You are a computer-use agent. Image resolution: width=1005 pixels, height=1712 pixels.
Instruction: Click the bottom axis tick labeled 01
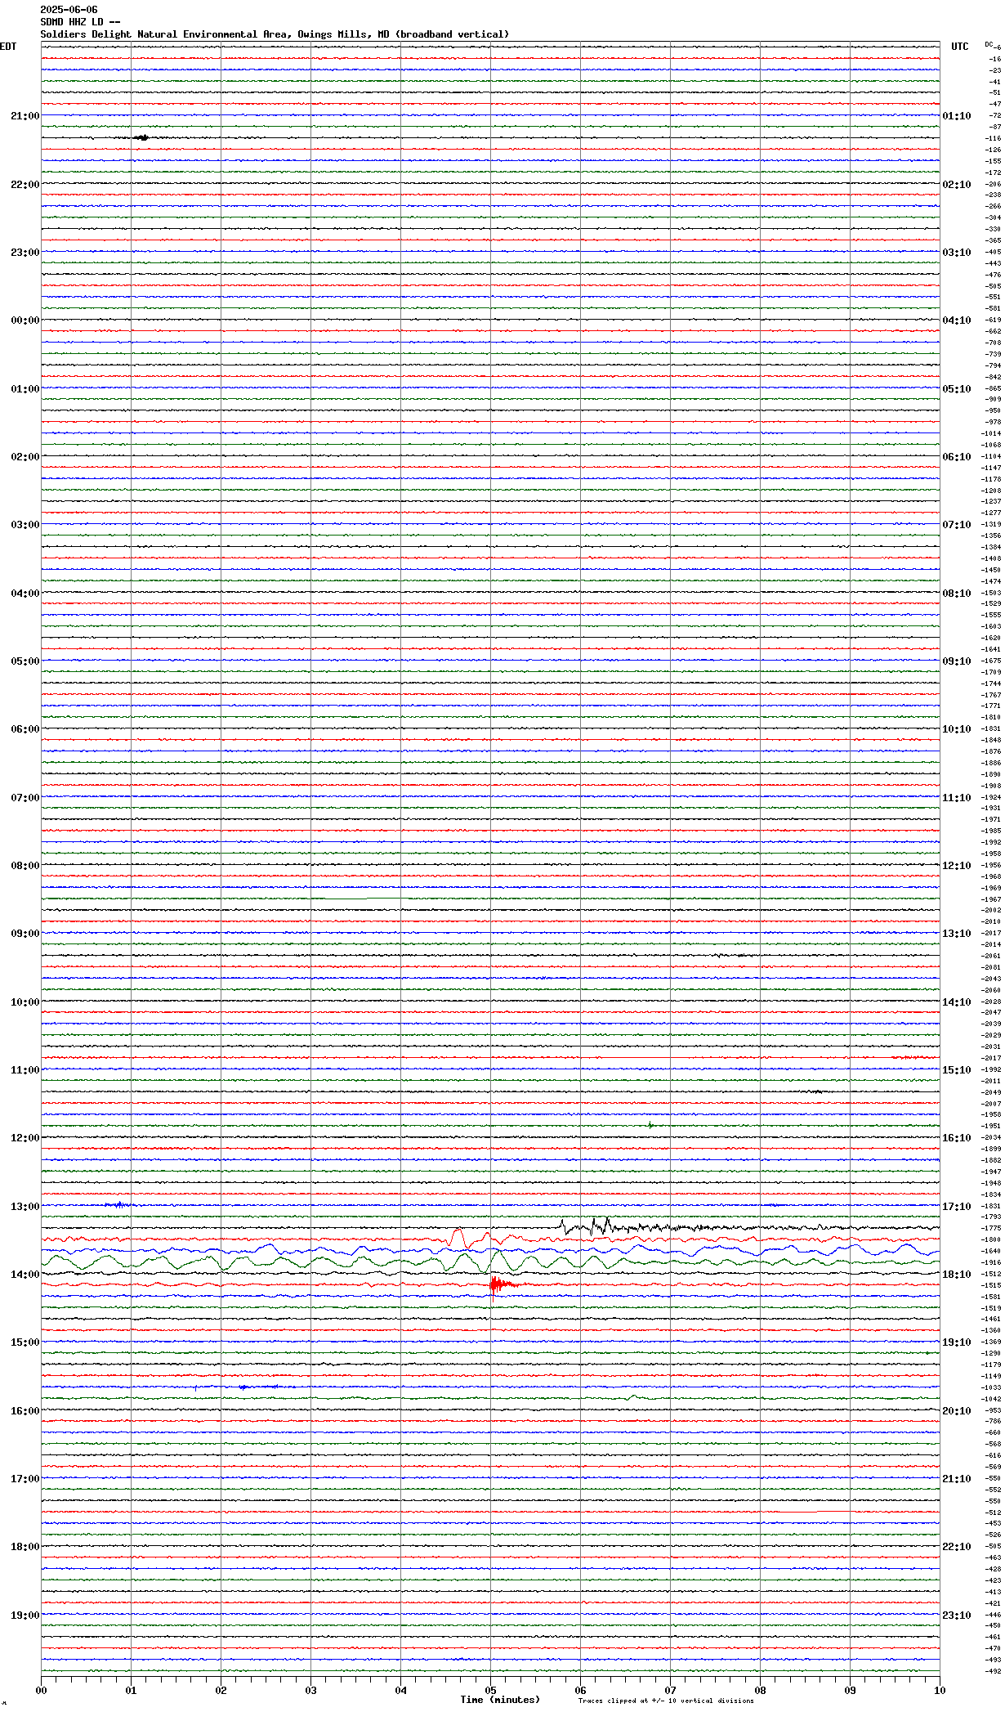tap(131, 1691)
